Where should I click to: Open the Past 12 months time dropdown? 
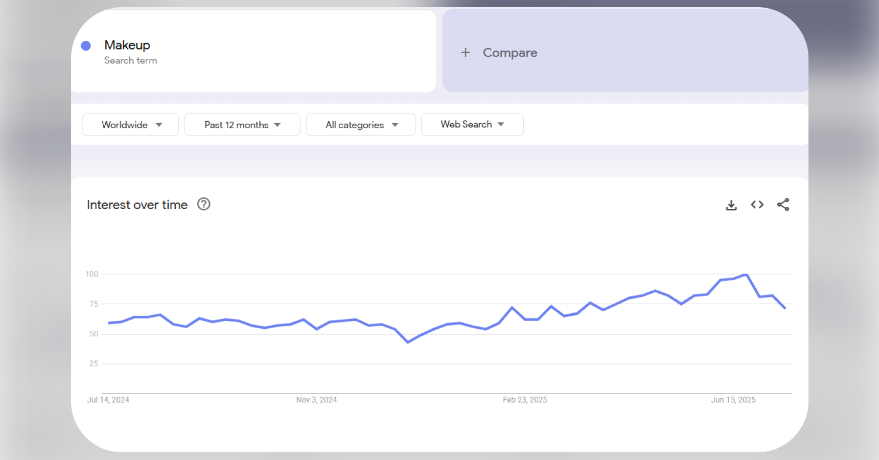coord(242,124)
